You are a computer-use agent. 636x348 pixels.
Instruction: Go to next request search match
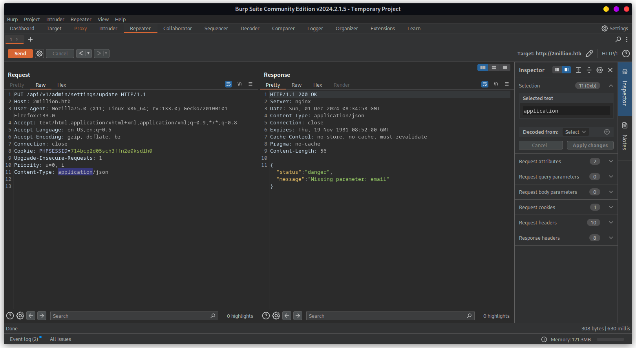pos(42,315)
